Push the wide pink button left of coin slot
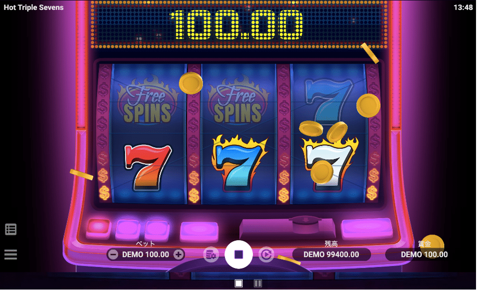This screenshot has height=290, width=477. [x=199, y=231]
